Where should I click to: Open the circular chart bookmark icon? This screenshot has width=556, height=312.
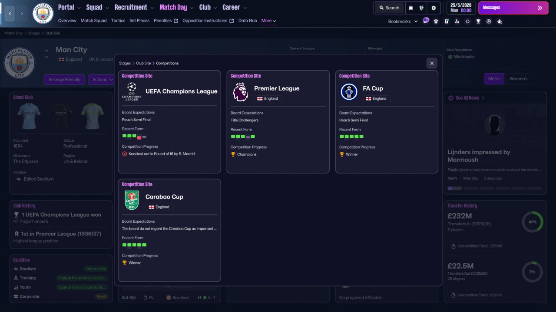point(489,21)
